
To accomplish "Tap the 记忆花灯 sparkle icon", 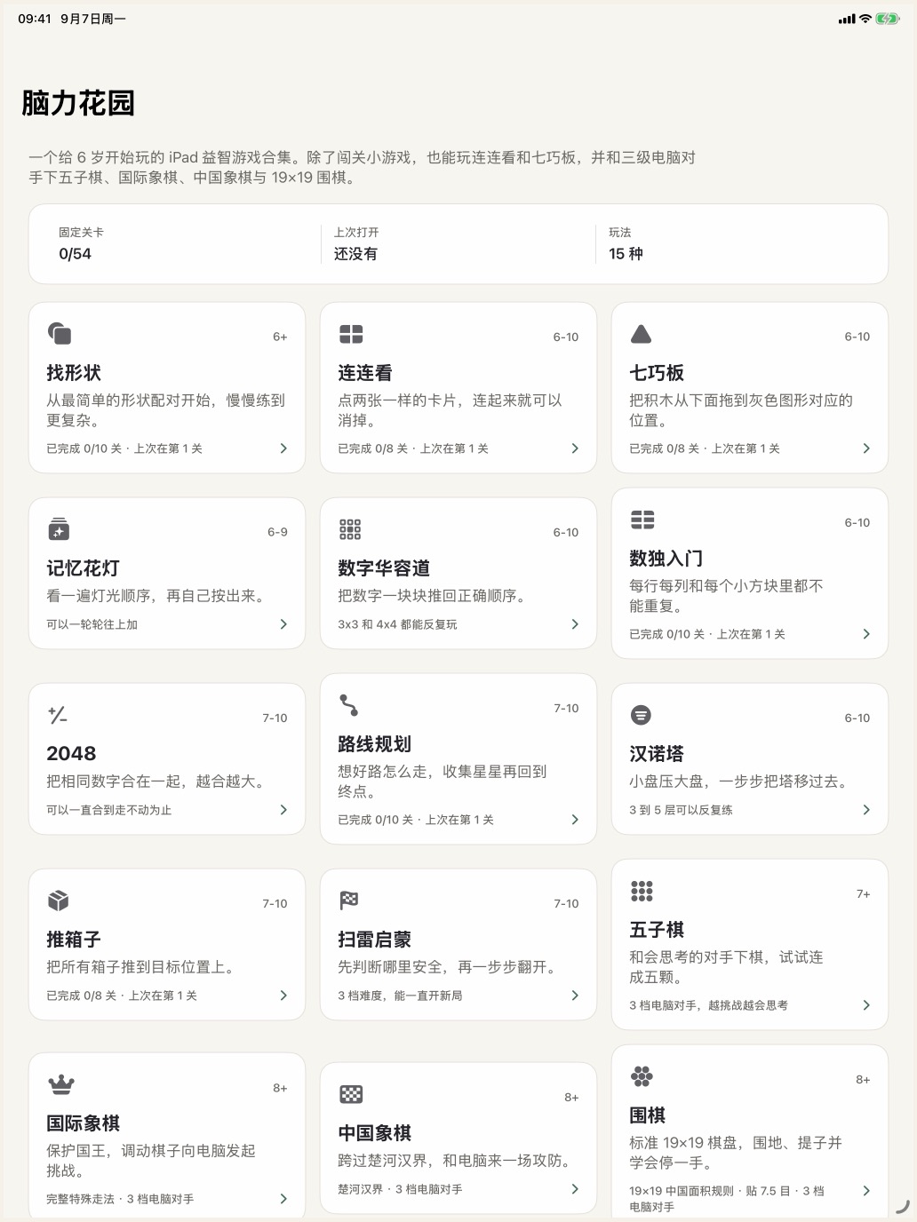I will 59,529.
